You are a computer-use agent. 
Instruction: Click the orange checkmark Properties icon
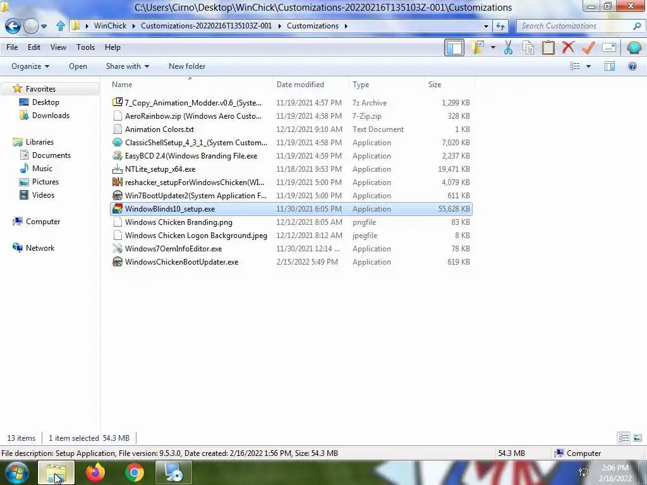(x=588, y=47)
